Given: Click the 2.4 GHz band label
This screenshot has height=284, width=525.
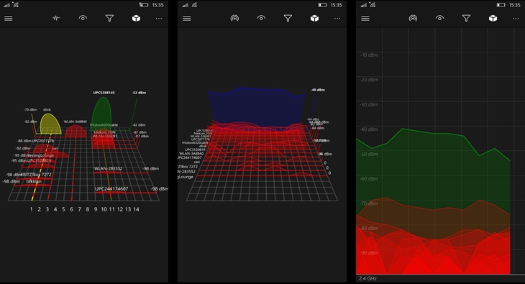Looking at the screenshot, I should 367,278.
